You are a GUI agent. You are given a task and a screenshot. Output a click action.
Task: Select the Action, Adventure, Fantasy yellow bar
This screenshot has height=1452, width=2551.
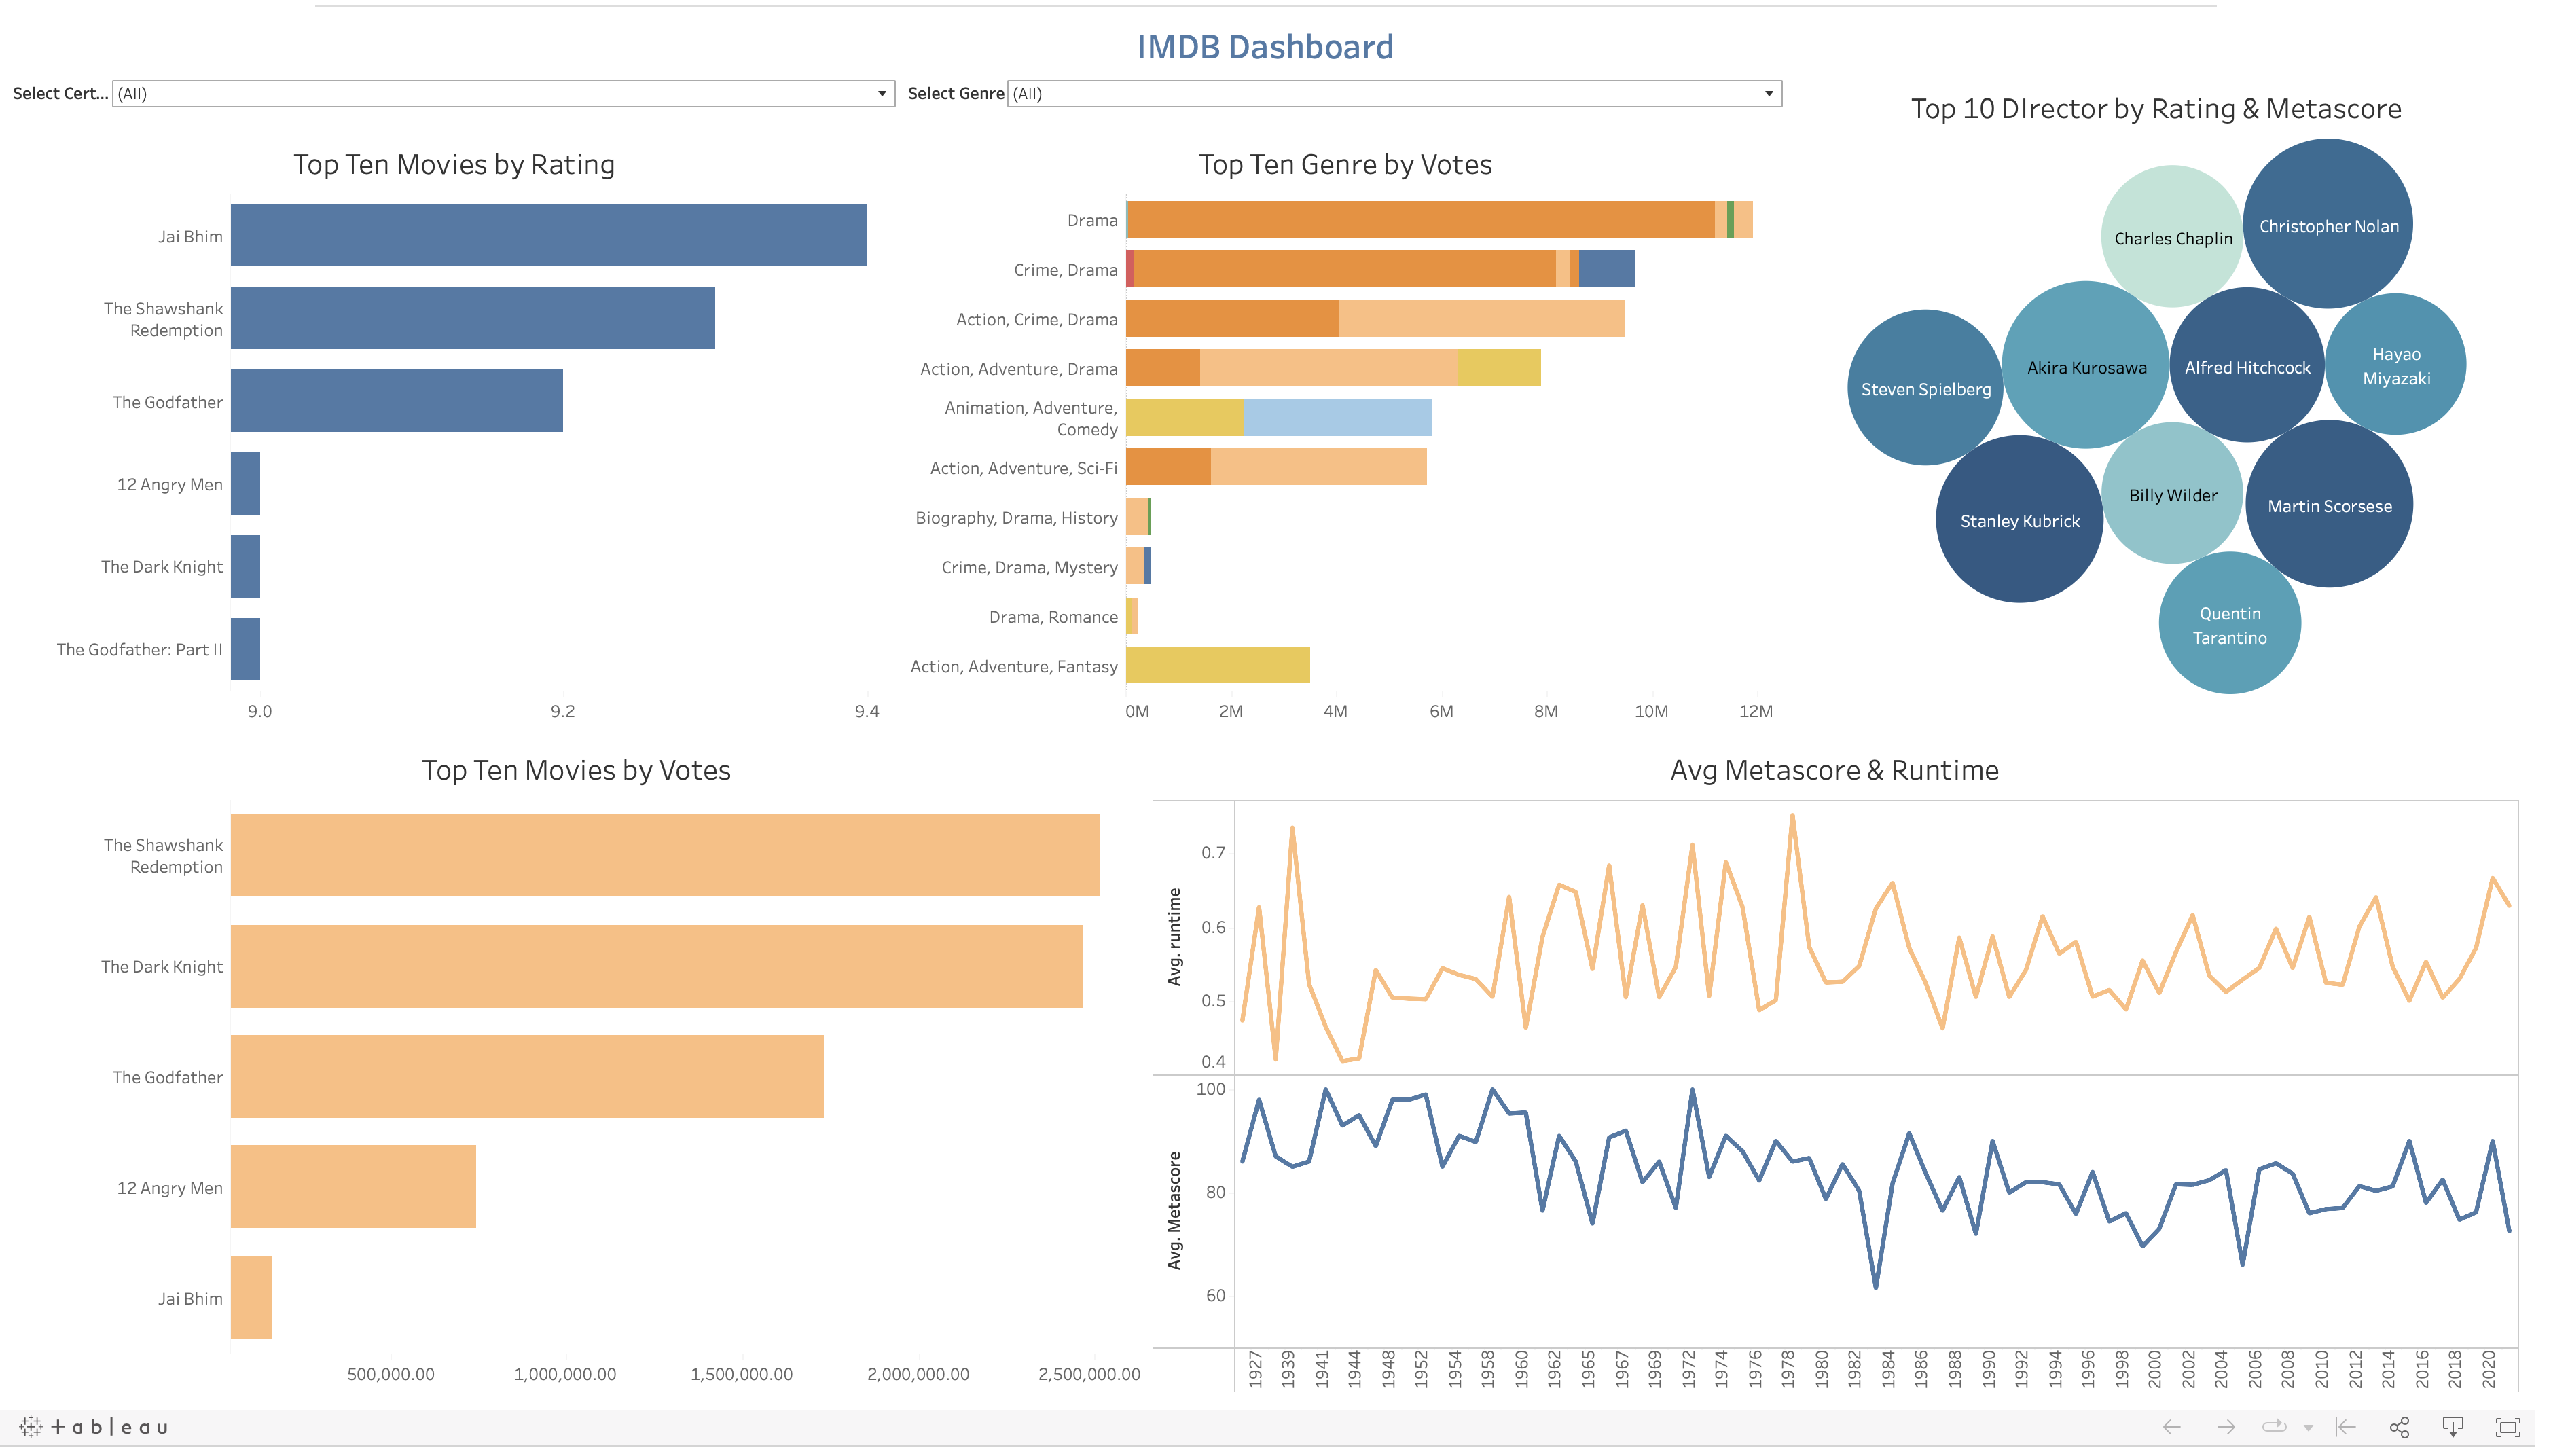tap(1218, 665)
